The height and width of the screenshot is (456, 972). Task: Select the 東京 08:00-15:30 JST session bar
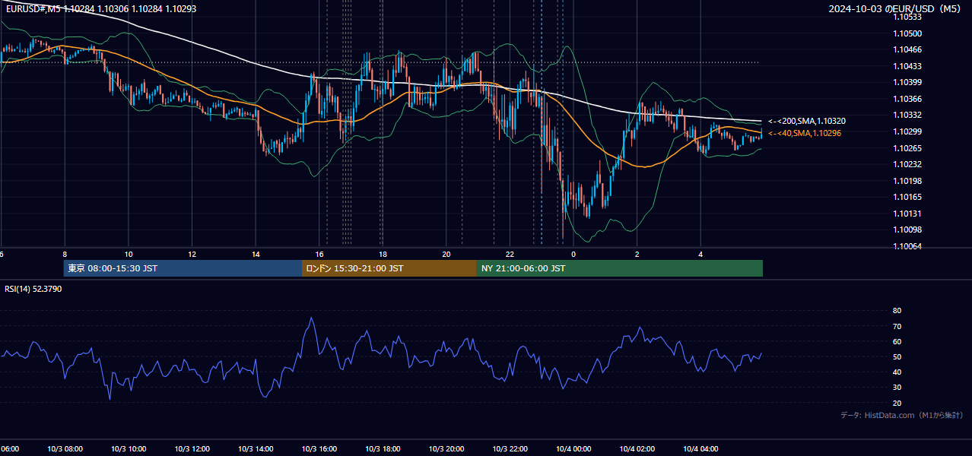(x=183, y=268)
